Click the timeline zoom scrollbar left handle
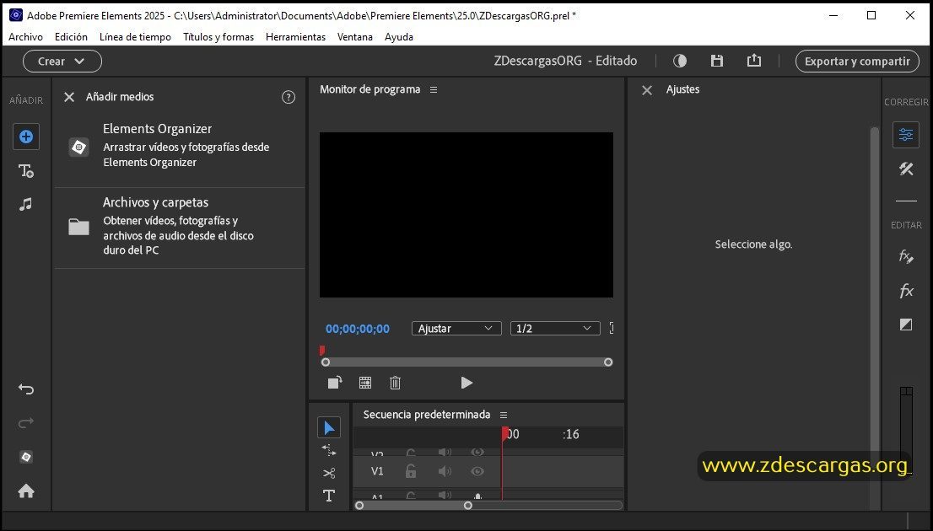This screenshot has height=531, width=933. click(359, 506)
